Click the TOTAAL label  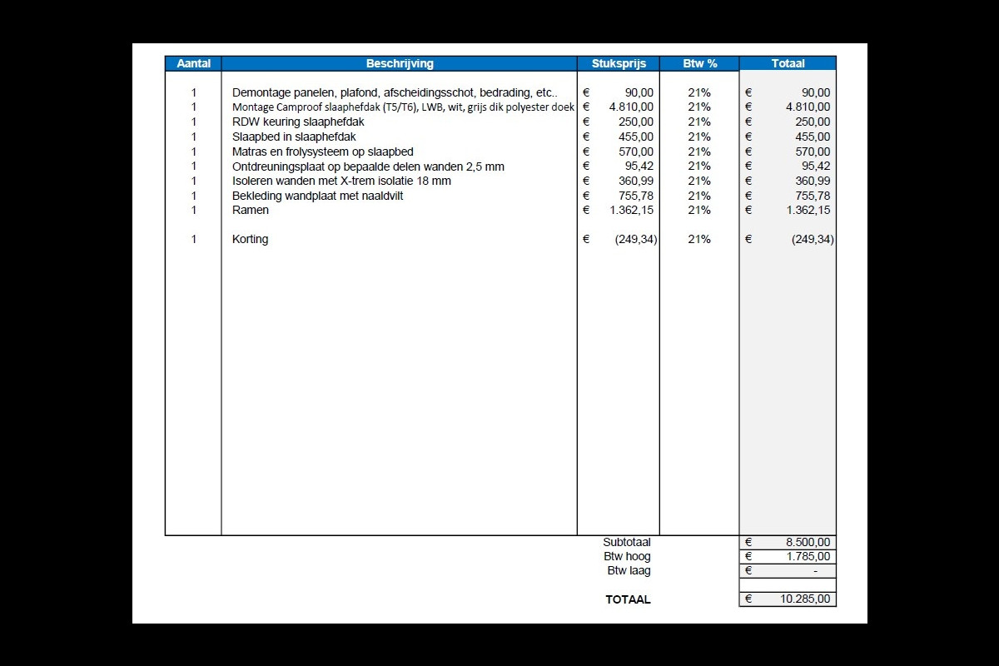click(629, 599)
